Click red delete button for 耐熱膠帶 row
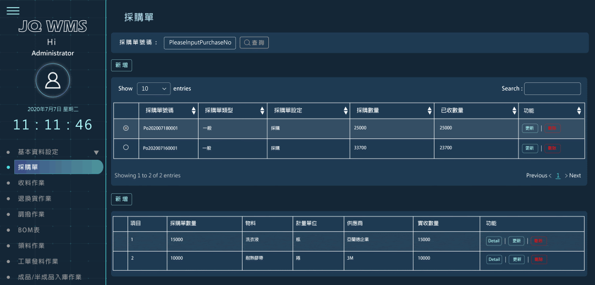The image size is (595, 285). (x=539, y=260)
